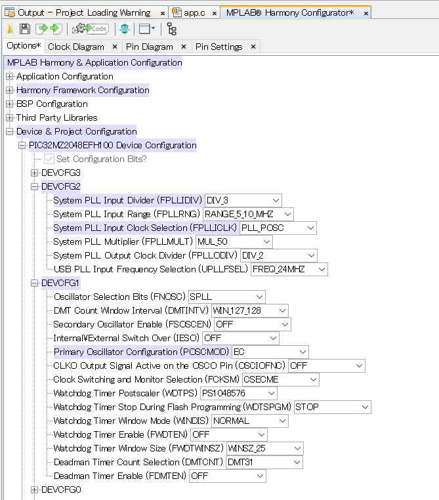Open the IESO OFF dropdown
Viewport: 439px width, 500px height.
240,338
